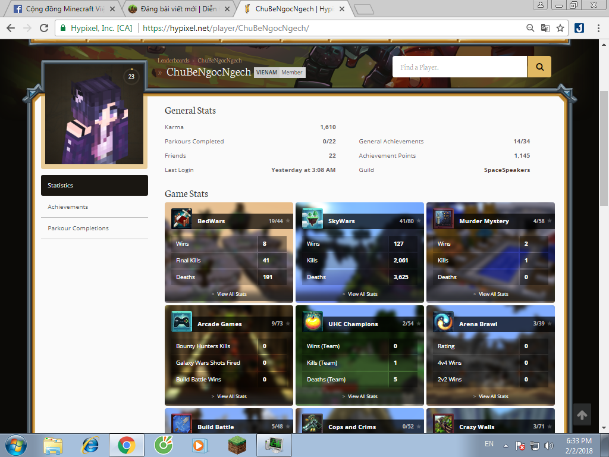Open the BedWars game icon
Screen dimensions: 609x457
(x=181, y=219)
